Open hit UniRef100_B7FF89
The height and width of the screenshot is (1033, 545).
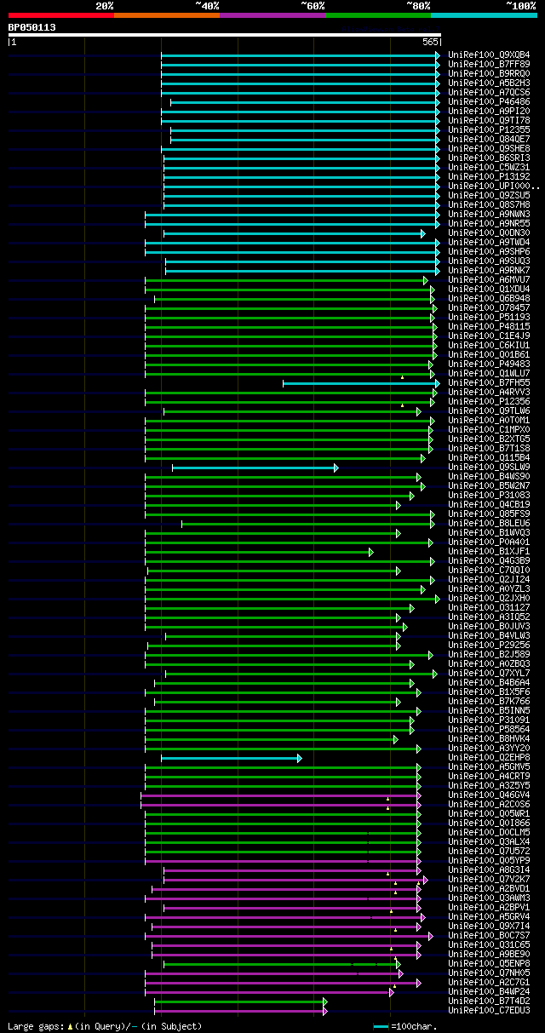click(489, 65)
